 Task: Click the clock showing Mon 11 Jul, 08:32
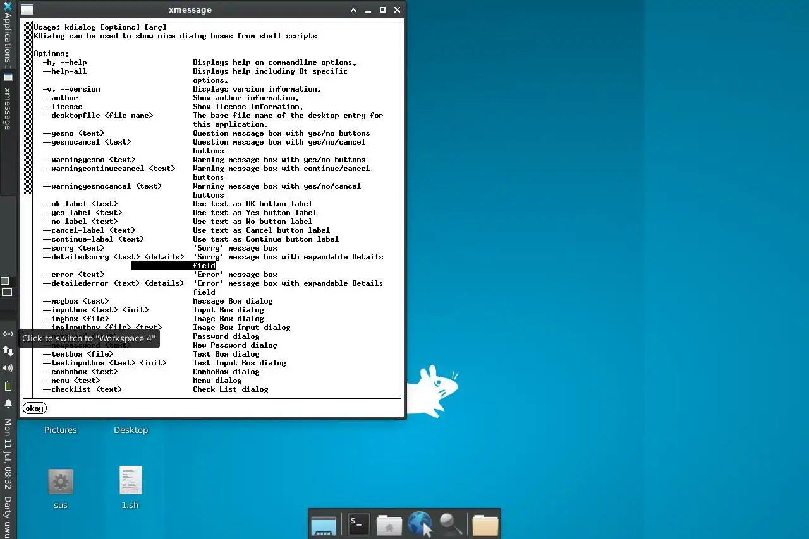pos(8,453)
